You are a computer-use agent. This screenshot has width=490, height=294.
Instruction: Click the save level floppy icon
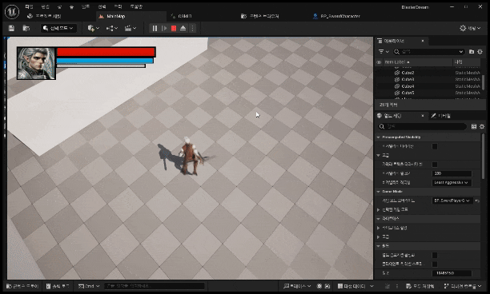[11, 29]
